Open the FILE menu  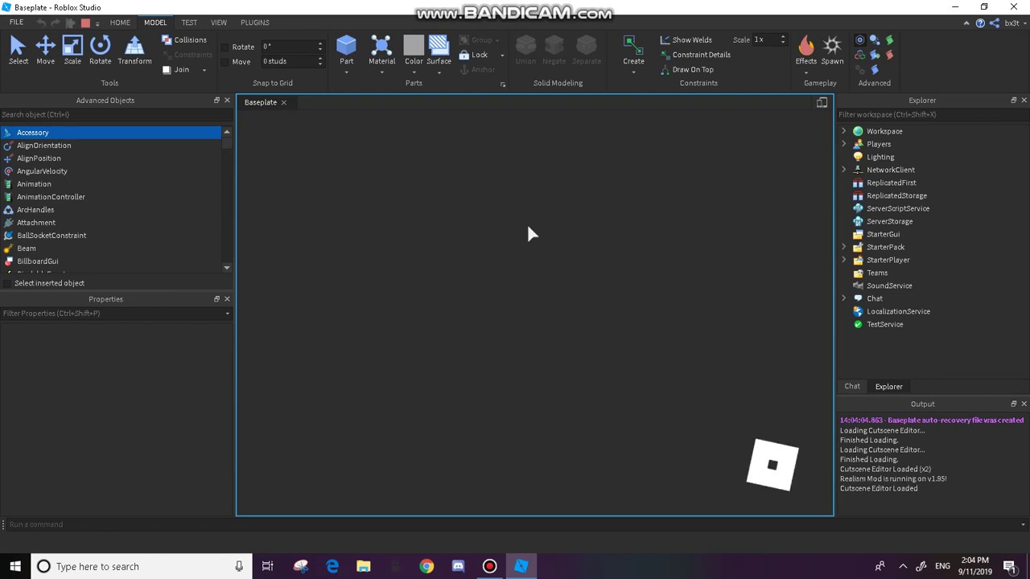16,23
